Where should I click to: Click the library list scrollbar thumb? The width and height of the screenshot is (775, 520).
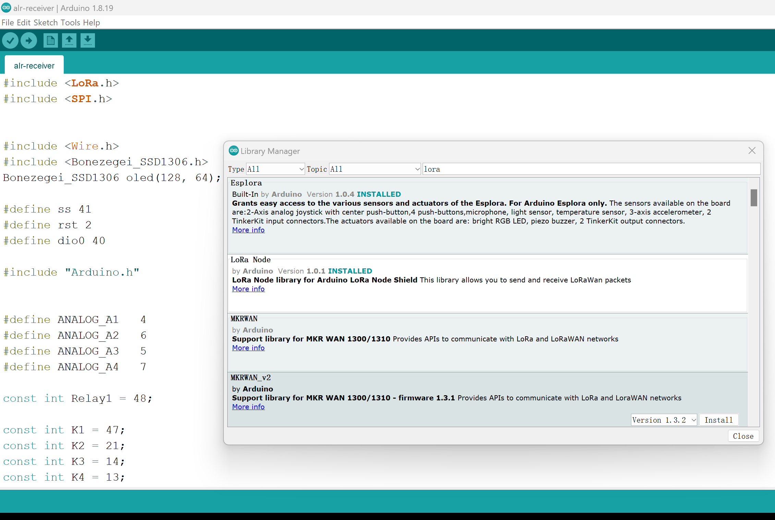click(753, 198)
